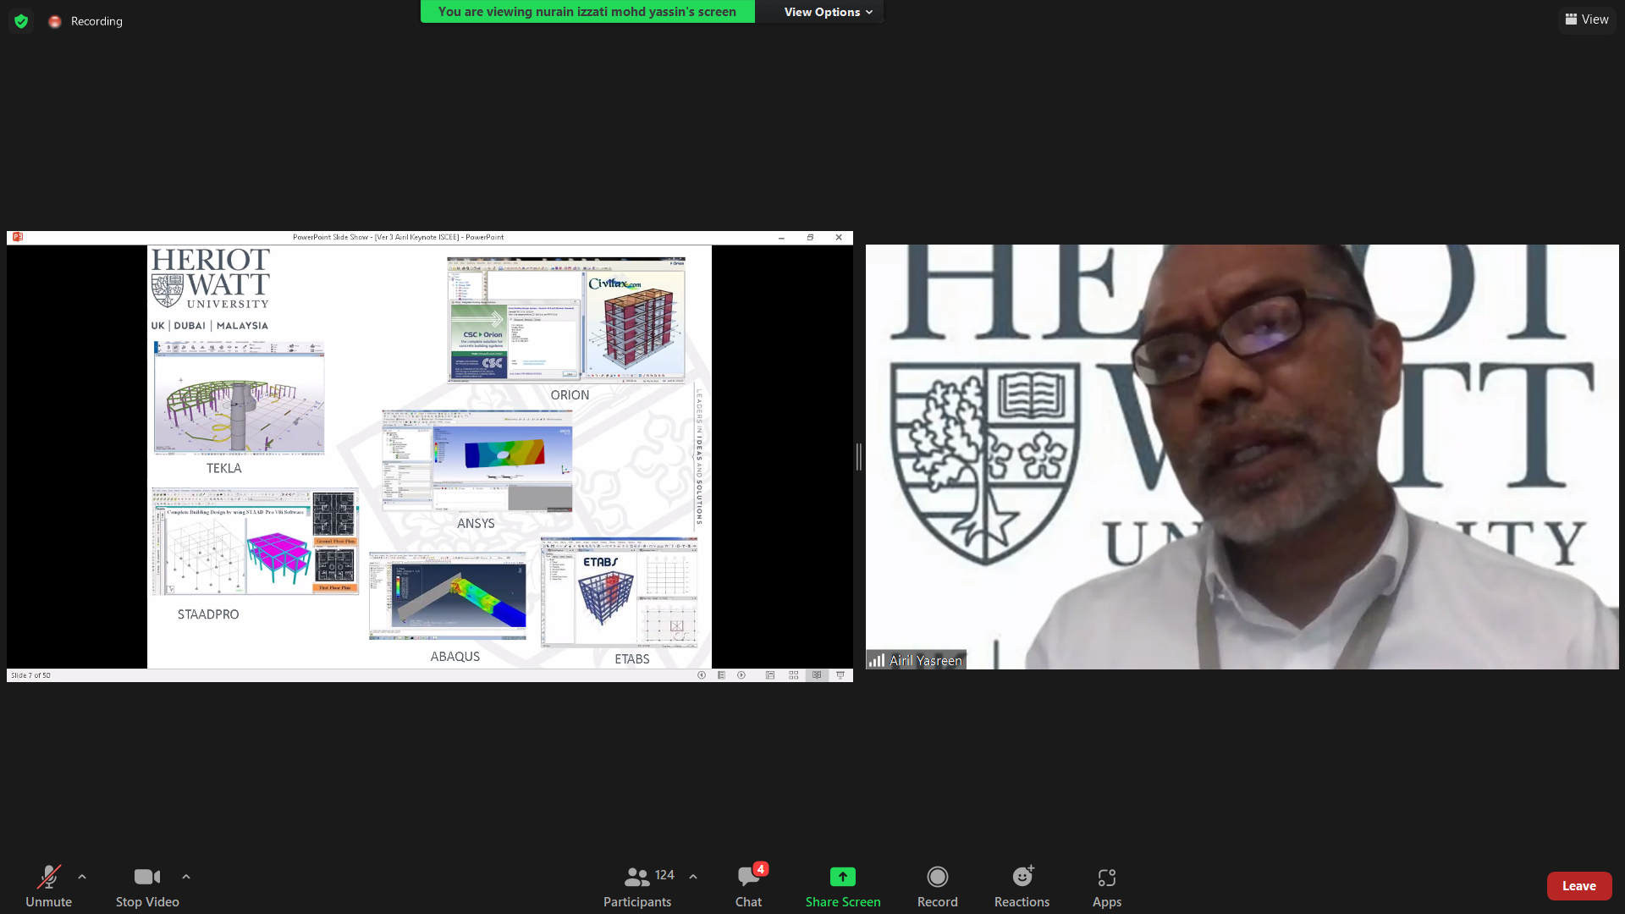Click the Slide 7 of 50 status text
Image resolution: width=1625 pixels, height=914 pixels.
tap(30, 675)
